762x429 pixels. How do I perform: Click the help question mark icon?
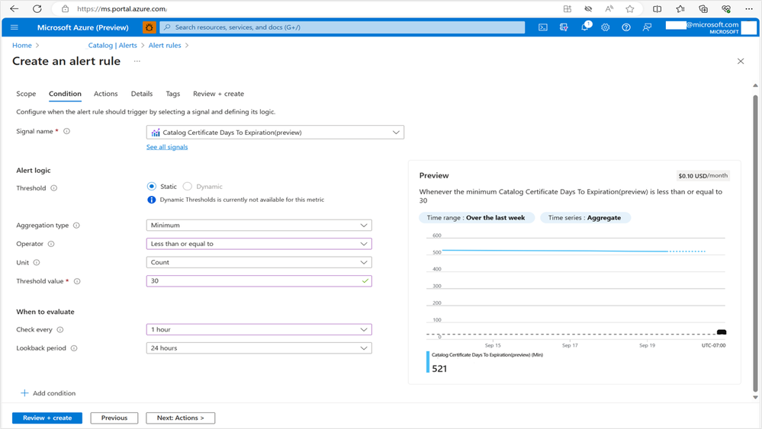coord(626,27)
